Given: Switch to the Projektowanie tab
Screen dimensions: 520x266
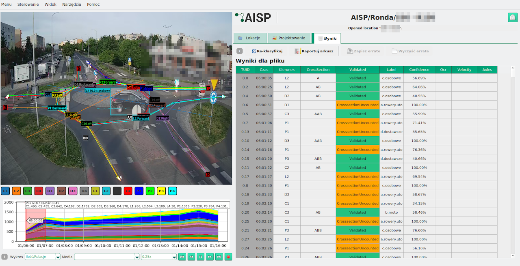Looking at the screenshot, I should pyautogui.click(x=289, y=38).
